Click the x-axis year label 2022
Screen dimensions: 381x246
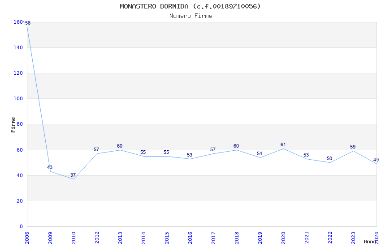click(330, 238)
